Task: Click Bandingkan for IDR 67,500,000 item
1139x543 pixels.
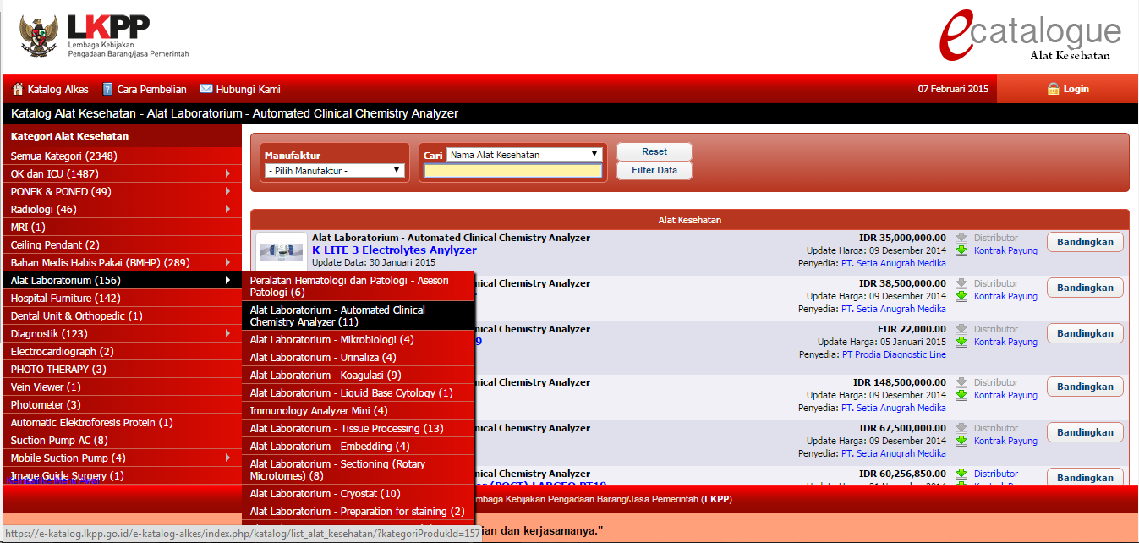Action: 1085,432
